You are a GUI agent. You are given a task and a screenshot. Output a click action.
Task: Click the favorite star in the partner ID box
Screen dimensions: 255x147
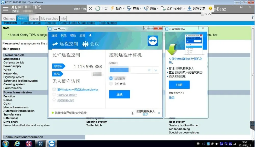coord(149,70)
